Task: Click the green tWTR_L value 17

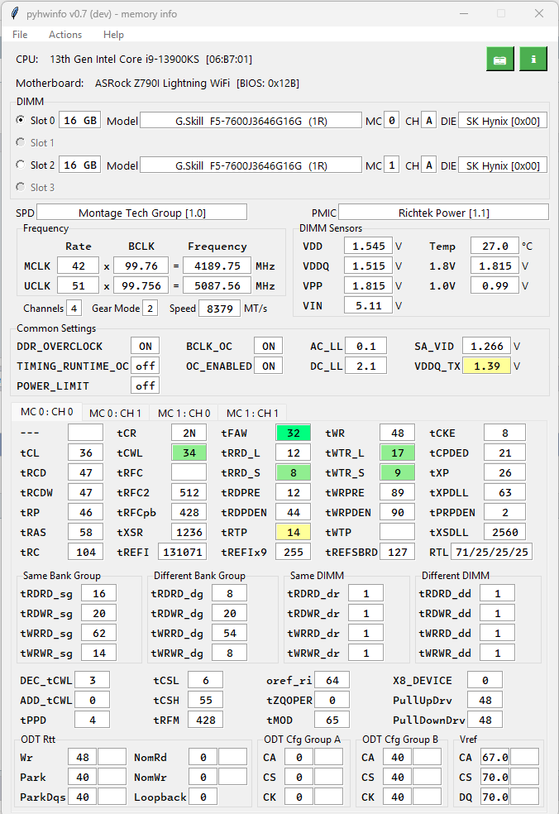Action: [x=398, y=452]
